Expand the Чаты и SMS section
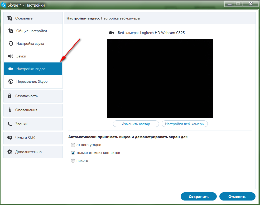 pos(33,138)
